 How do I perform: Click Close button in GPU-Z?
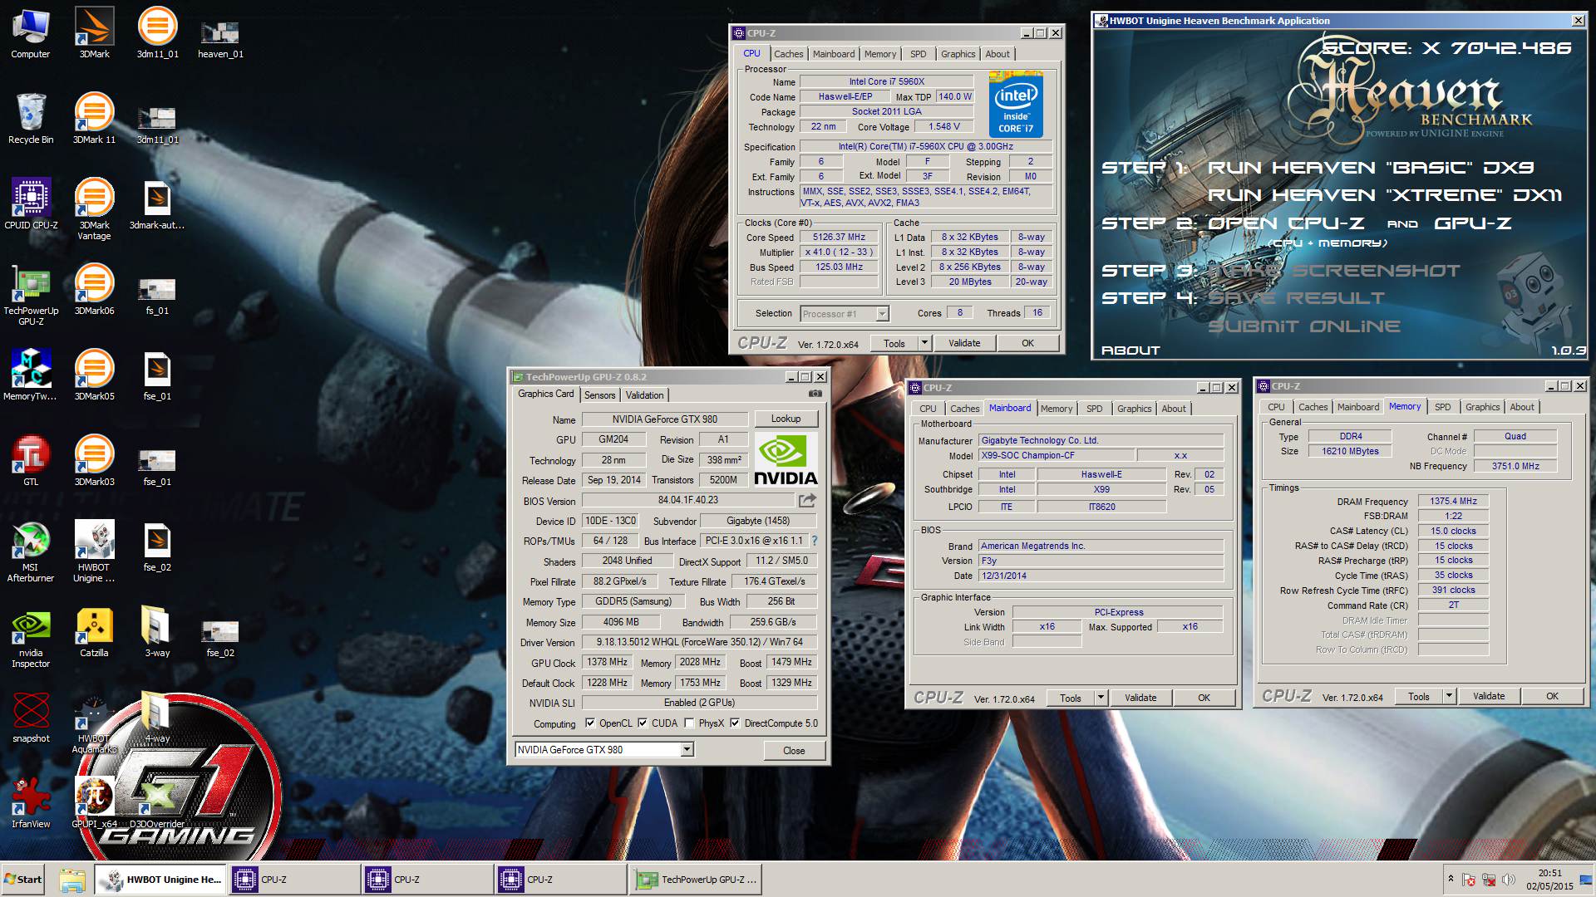(x=794, y=750)
